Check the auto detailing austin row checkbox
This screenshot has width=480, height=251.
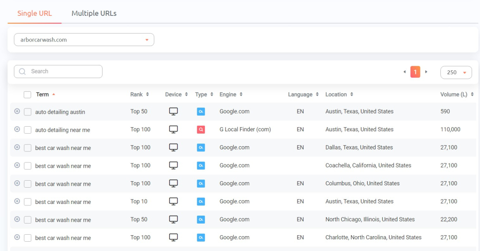point(27,112)
